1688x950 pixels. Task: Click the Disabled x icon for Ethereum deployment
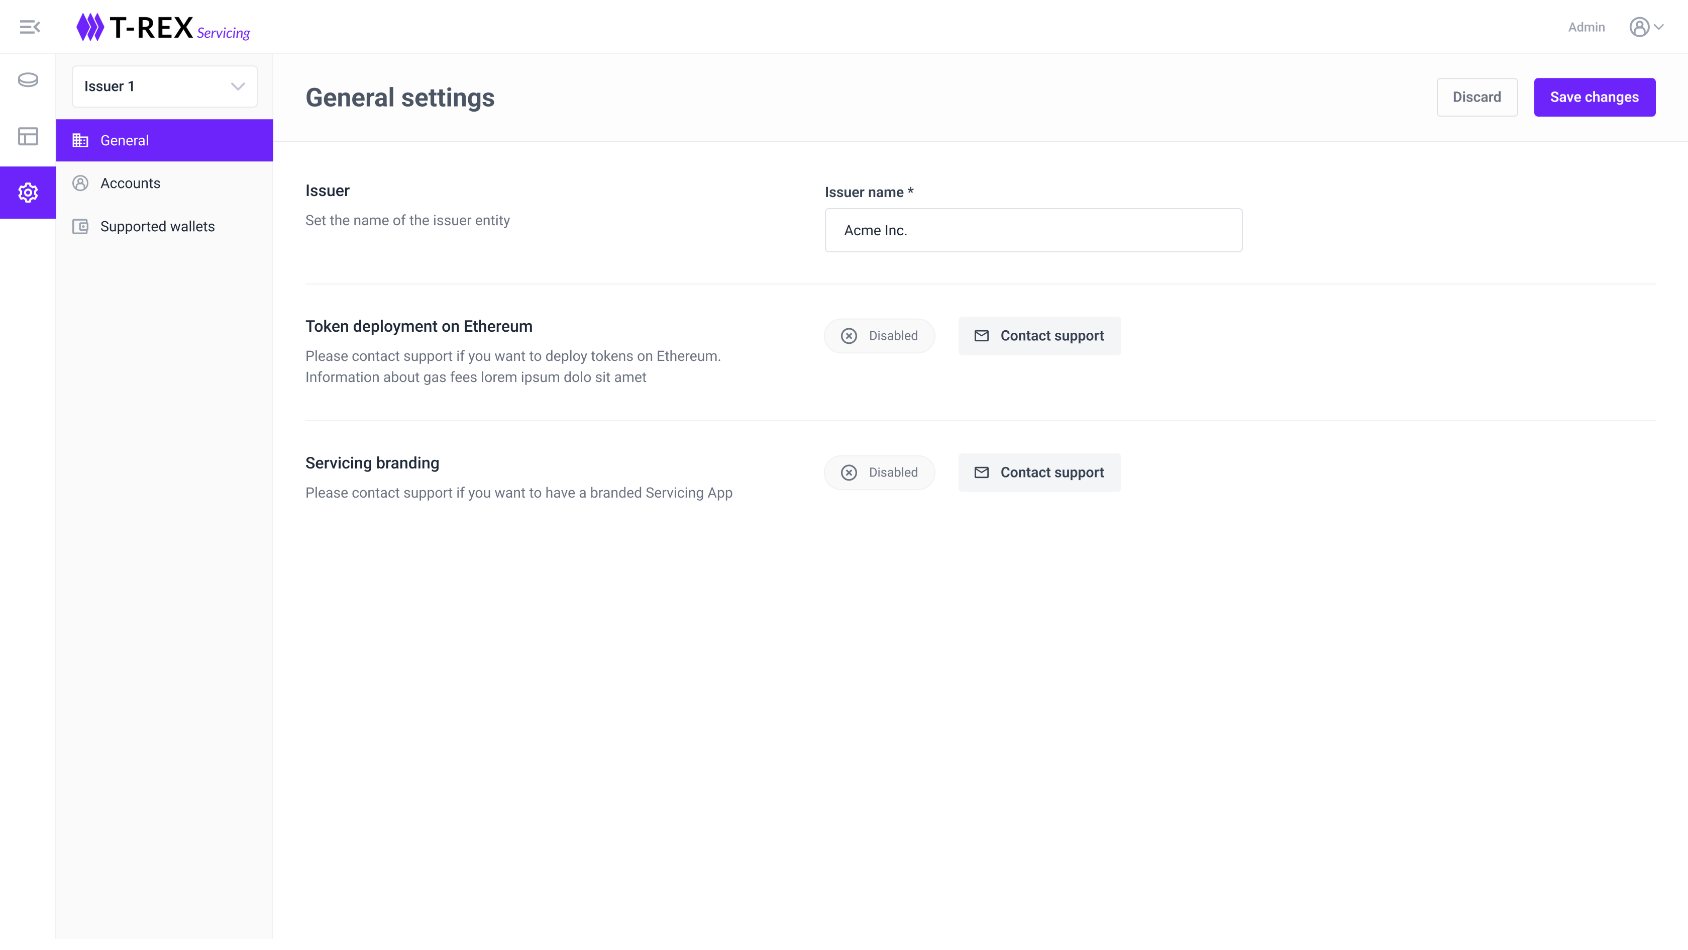(x=849, y=336)
